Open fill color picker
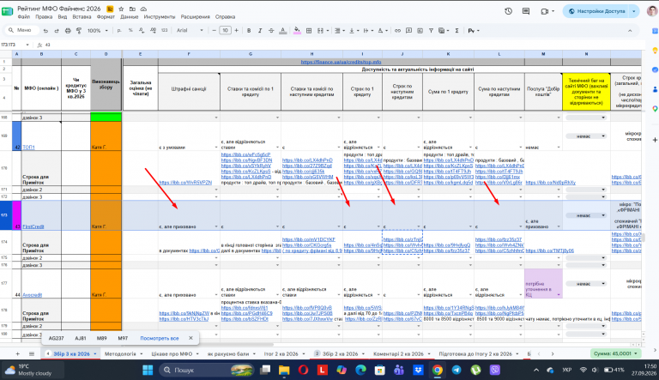659x380 pixels. point(297,31)
